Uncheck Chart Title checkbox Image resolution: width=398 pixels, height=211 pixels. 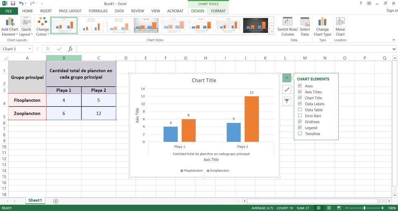tap(300, 98)
